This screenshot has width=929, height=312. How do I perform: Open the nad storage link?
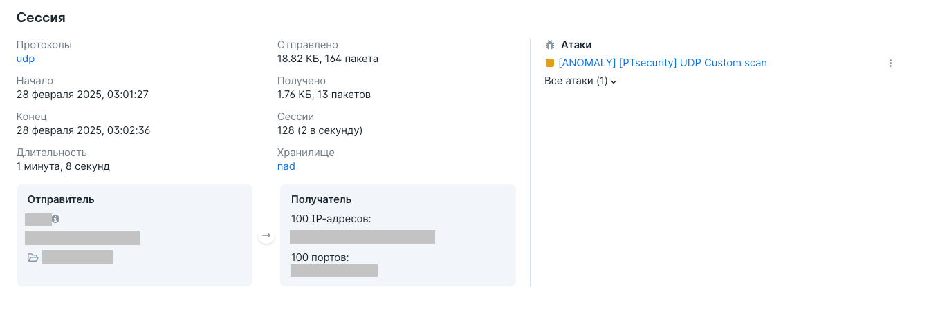(286, 166)
